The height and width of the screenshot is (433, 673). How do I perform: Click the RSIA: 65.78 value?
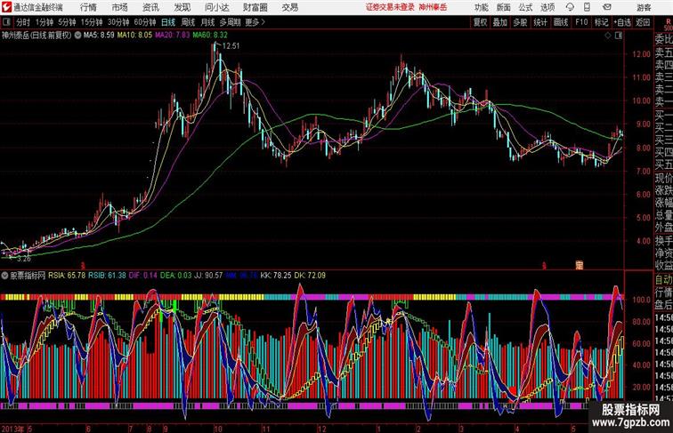pos(67,276)
